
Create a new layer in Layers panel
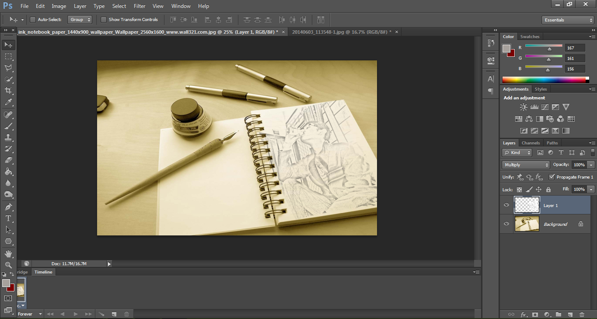pos(570,314)
